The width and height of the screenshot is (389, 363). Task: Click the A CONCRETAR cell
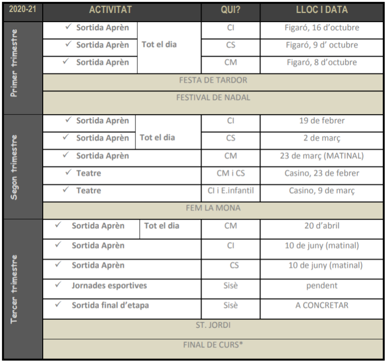[x=321, y=305]
